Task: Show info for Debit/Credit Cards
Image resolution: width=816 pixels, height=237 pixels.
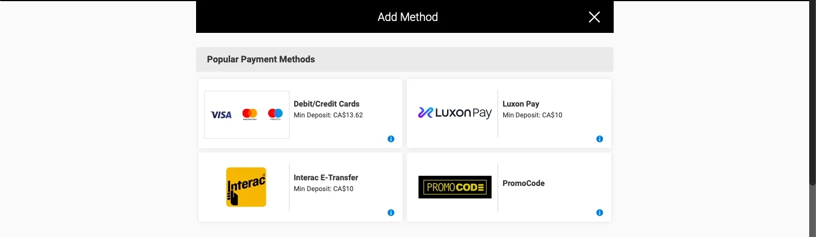Action: (391, 139)
